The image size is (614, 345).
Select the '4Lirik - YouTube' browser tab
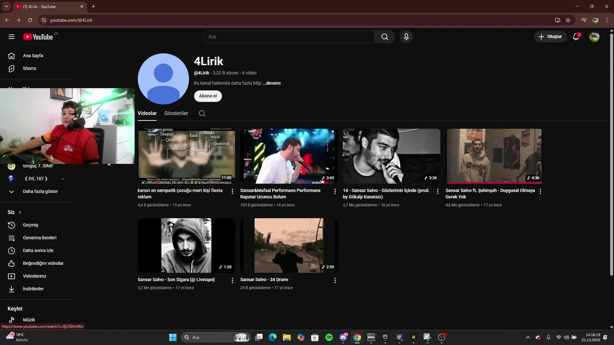(x=49, y=7)
